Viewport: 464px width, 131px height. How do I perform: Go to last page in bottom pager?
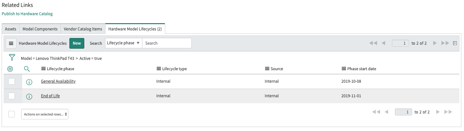448,112
